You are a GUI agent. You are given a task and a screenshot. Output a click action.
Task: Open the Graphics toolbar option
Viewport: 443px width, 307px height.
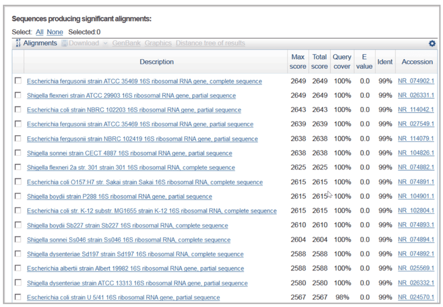pos(158,43)
